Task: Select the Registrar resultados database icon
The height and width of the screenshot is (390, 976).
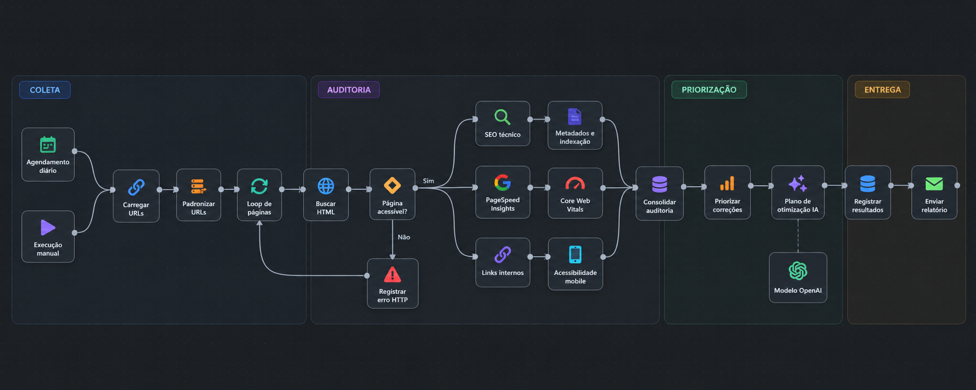Action: [868, 183]
